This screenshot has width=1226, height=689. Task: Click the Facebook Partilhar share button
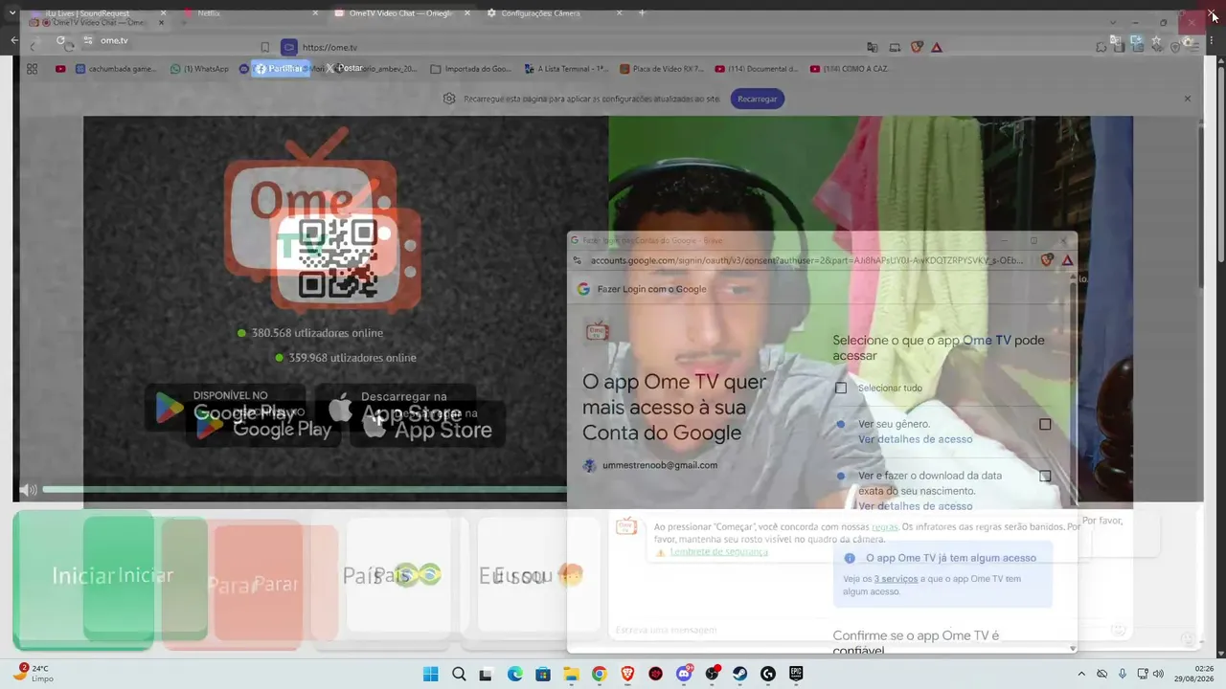[280, 68]
